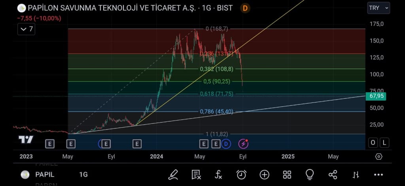Screen dimensions: 405x186
Task: Click the 25,00 price axis label
Action: 377,125
